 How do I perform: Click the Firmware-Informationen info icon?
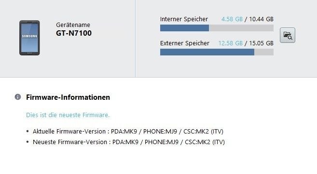coord(18,97)
